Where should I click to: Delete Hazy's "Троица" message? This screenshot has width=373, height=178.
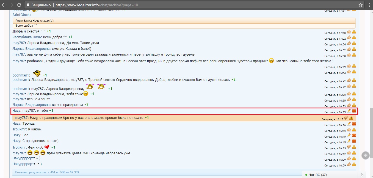point(354,124)
